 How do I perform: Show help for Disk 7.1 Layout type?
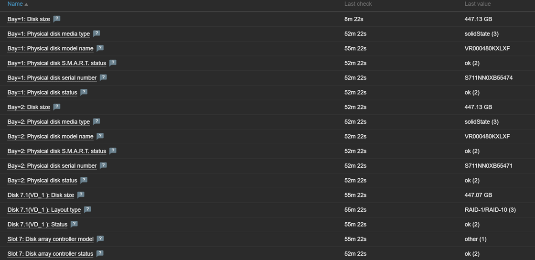tap(87, 209)
